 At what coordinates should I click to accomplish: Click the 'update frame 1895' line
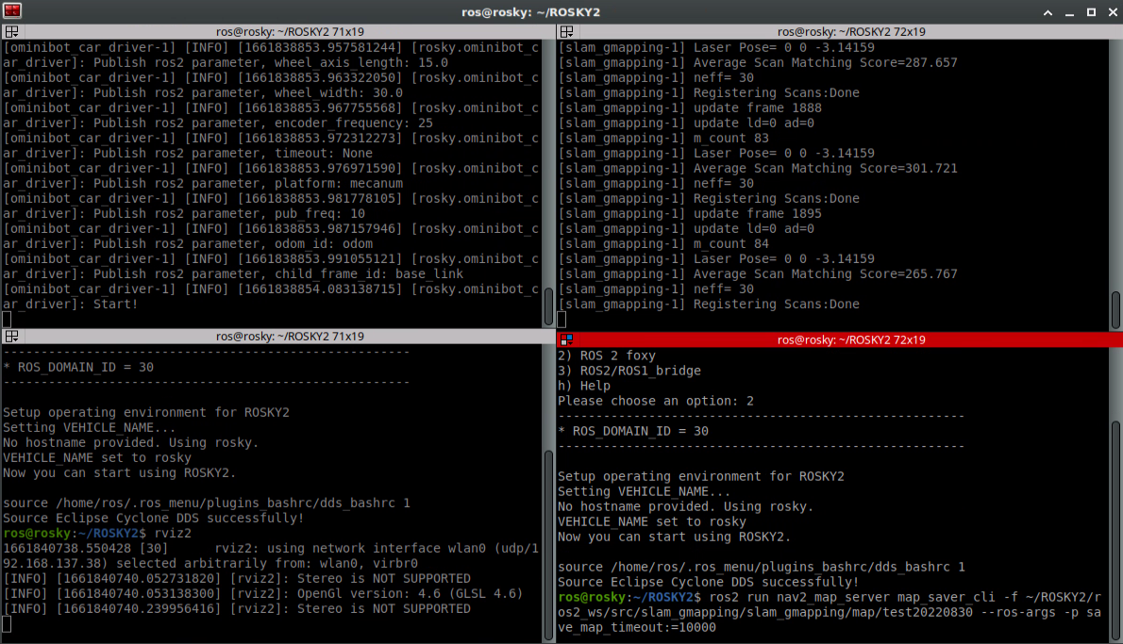tap(690, 214)
